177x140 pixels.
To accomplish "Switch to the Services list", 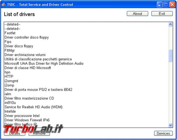I will coord(163,133).
